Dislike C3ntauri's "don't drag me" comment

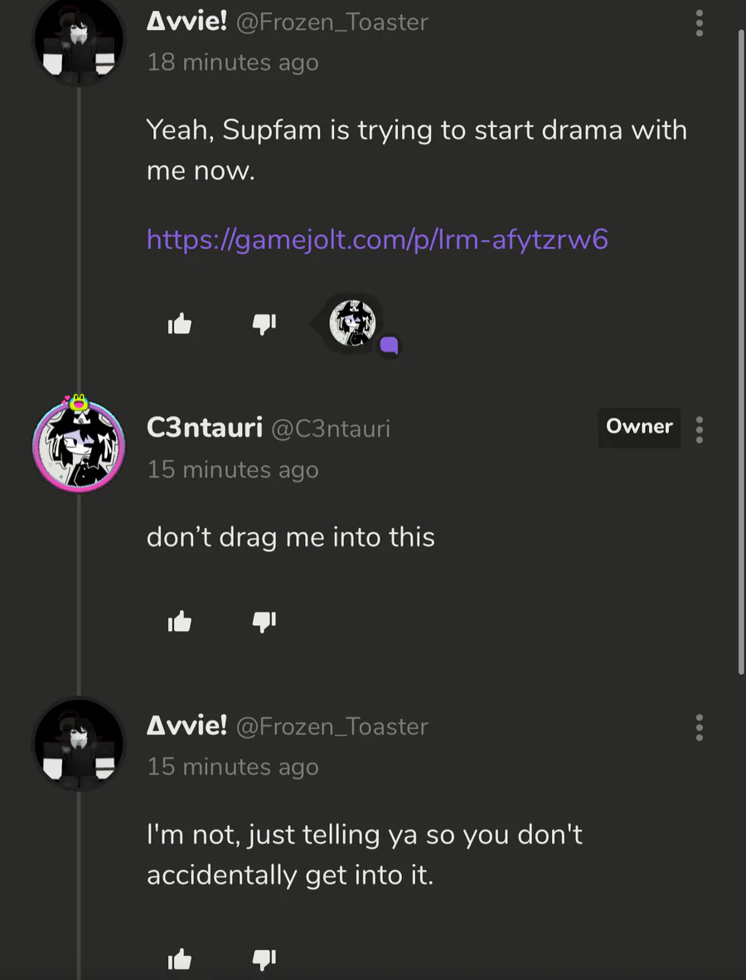pos(264,621)
